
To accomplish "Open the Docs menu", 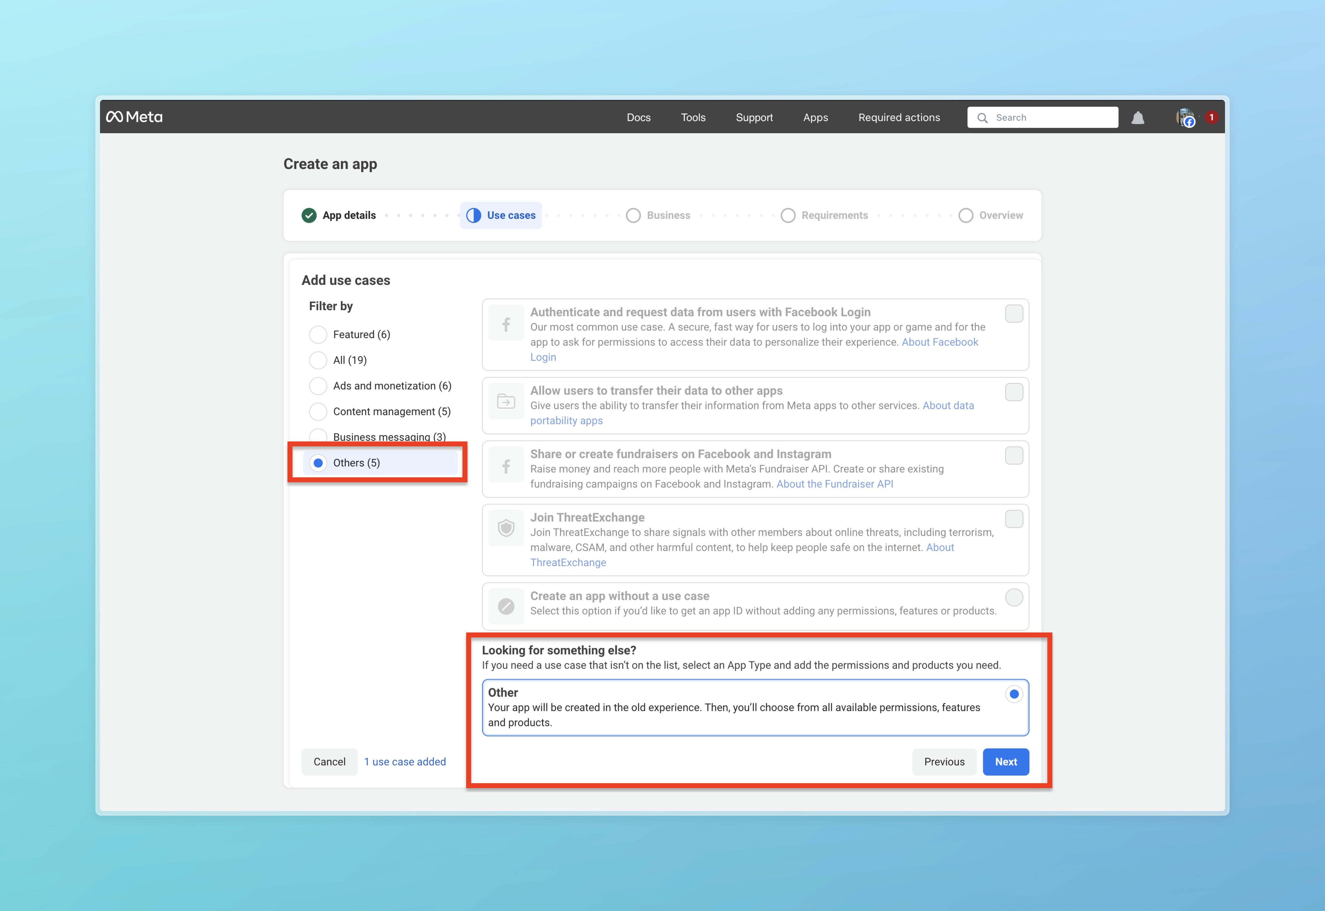I will point(639,118).
